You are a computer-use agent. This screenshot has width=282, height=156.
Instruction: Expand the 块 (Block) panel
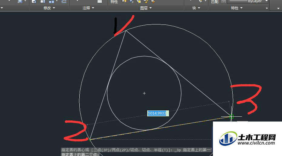(196, 8)
